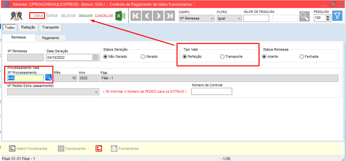Switch to the Refeição tab
This screenshot has width=346, height=161.
click(28, 28)
